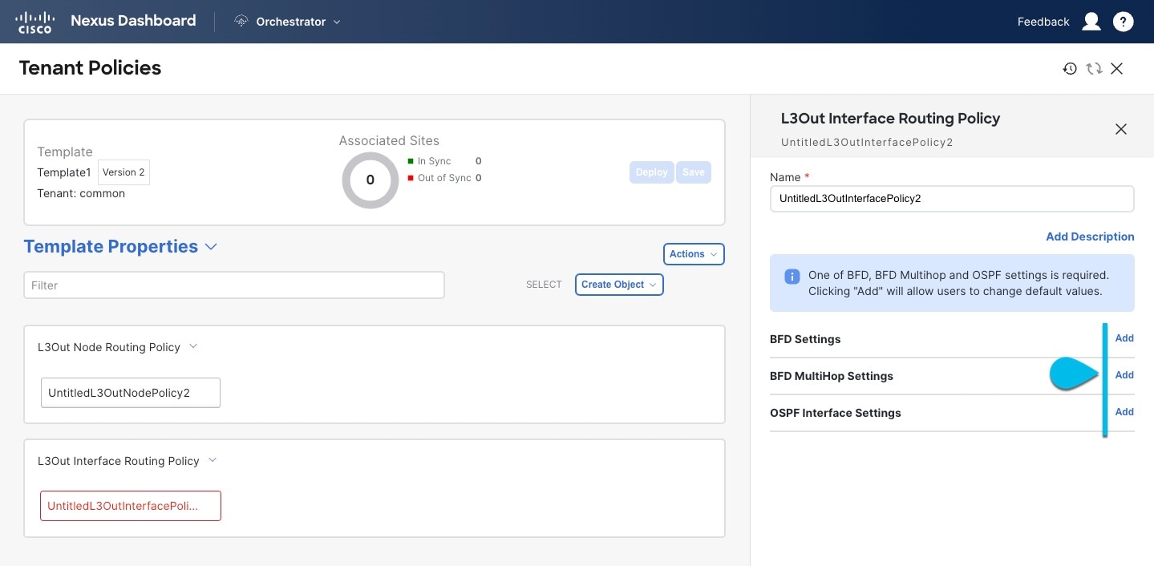Screen dimensions: 1154x566
Task: Open the help question mark icon
Action: pos(1124,22)
